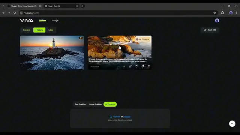Click the Upload link
240x135 pixels.
[115, 117]
